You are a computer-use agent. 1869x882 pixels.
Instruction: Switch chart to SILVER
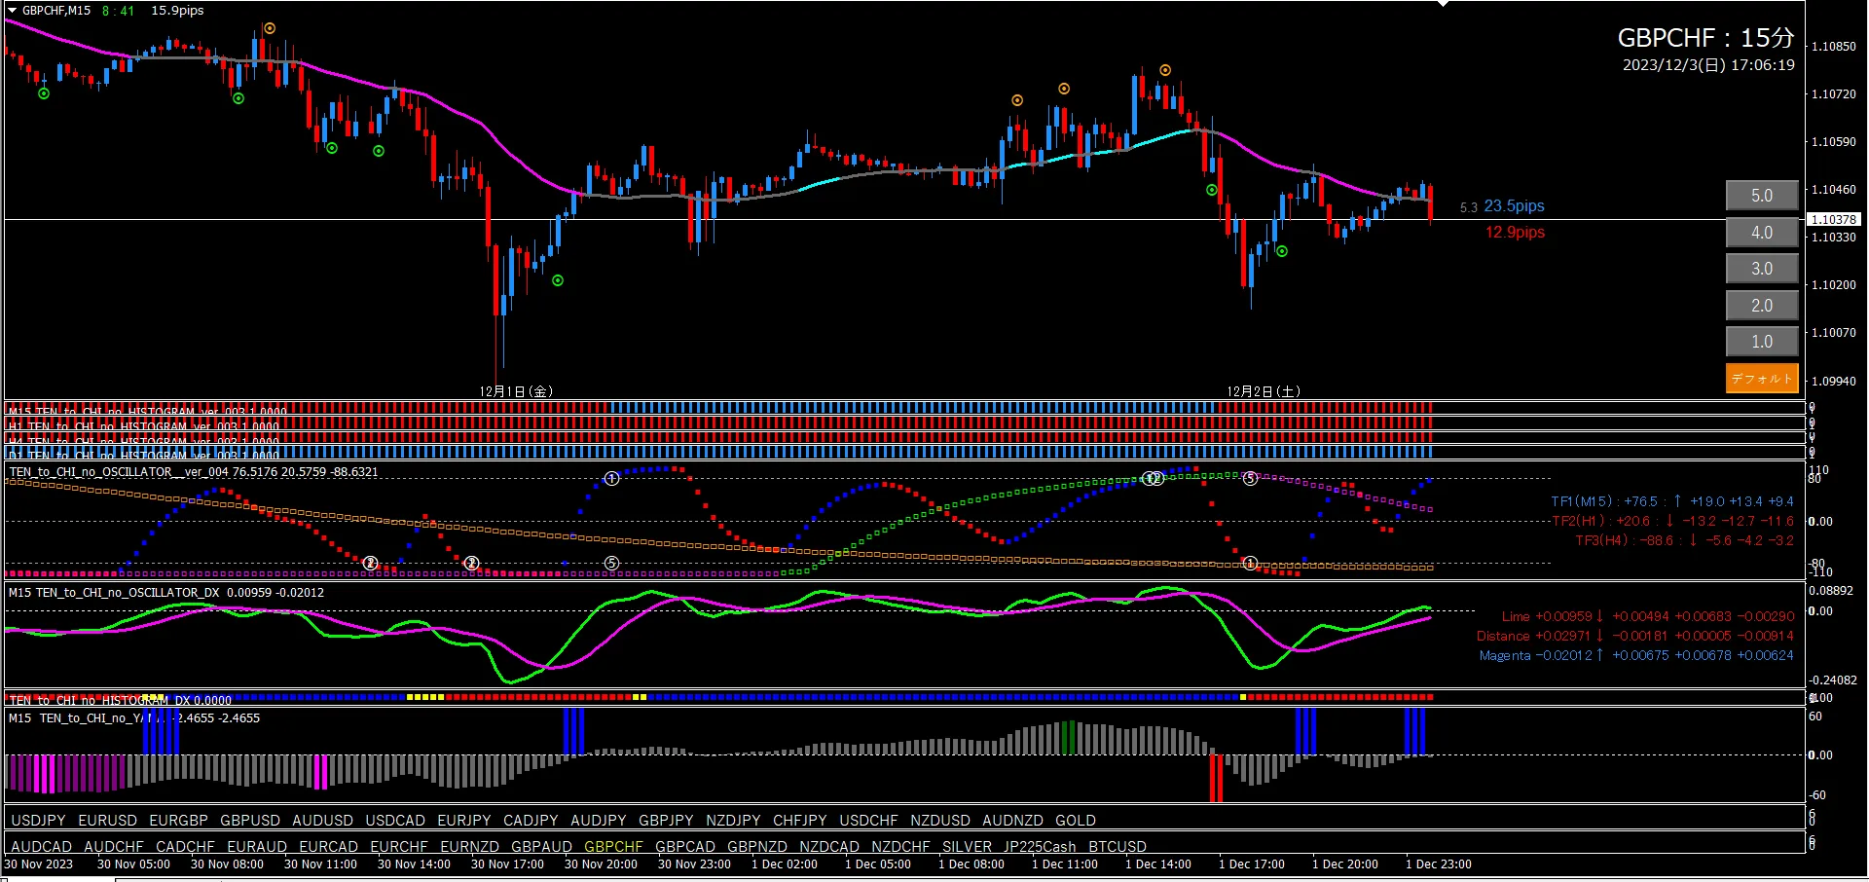tap(967, 847)
